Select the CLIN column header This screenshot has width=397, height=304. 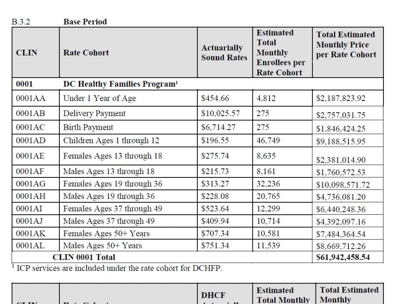pyautogui.click(x=27, y=53)
